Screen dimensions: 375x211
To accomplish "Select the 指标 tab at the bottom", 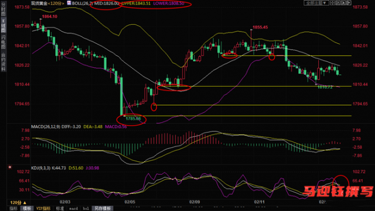I will pos(13,209).
